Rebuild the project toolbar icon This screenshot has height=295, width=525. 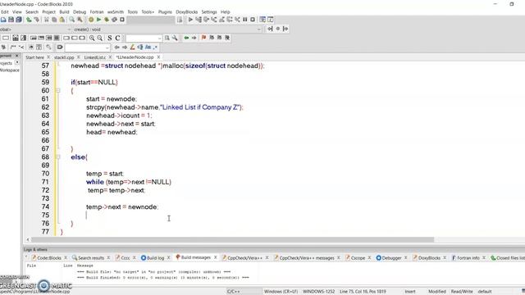114,20
